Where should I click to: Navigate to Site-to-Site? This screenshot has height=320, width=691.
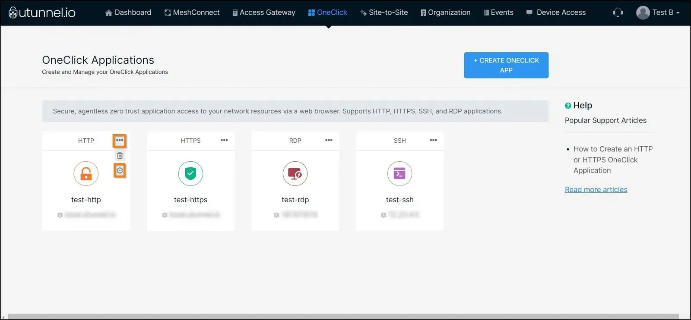(x=384, y=13)
